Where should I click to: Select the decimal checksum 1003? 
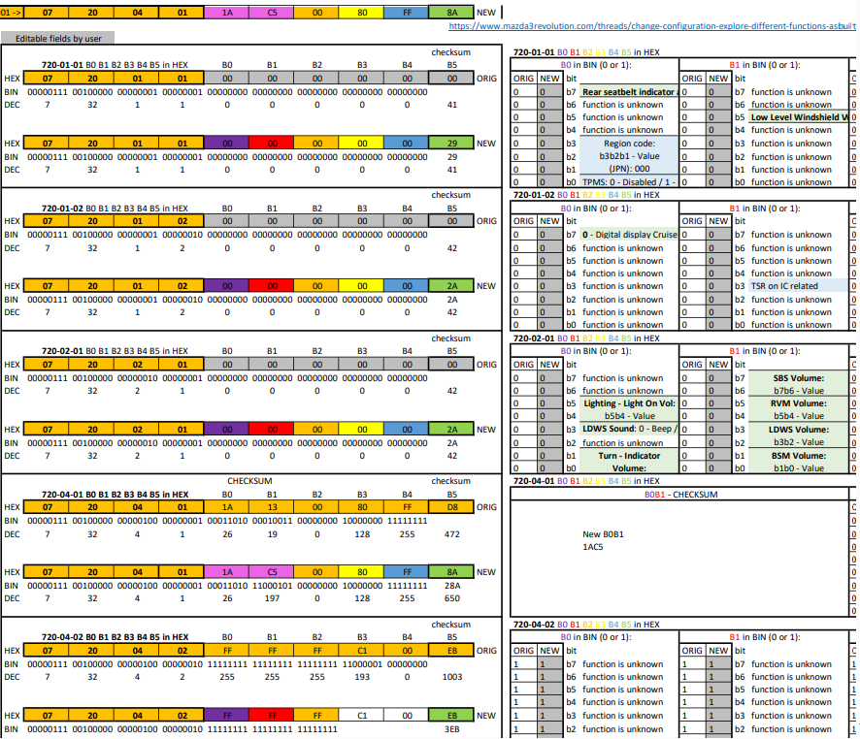(451, 677)
